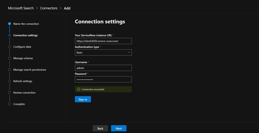The image size is (259, 133).
Task: Click the step circle beside Manage schema
Action: click(x=9, y=58)
